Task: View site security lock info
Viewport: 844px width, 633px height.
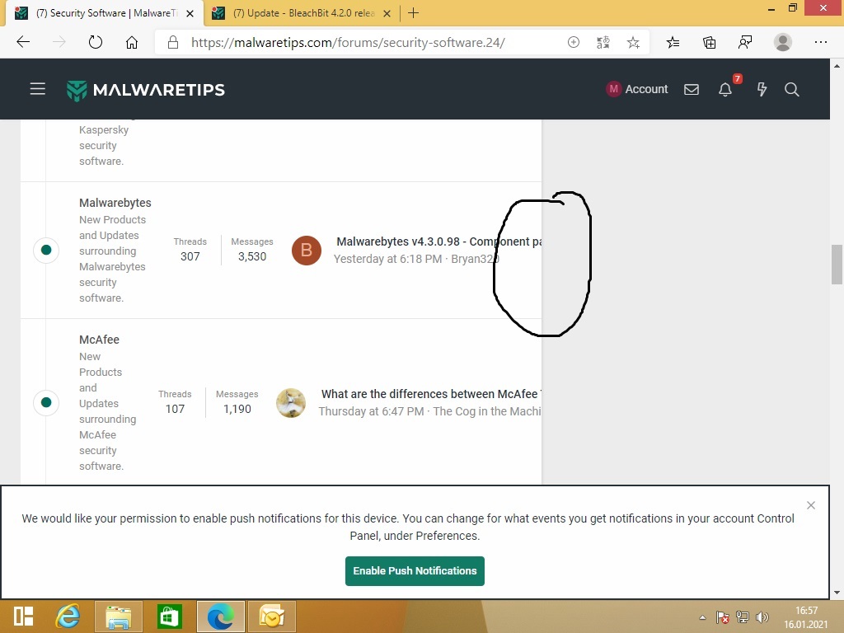Action: tap(173, 42)
